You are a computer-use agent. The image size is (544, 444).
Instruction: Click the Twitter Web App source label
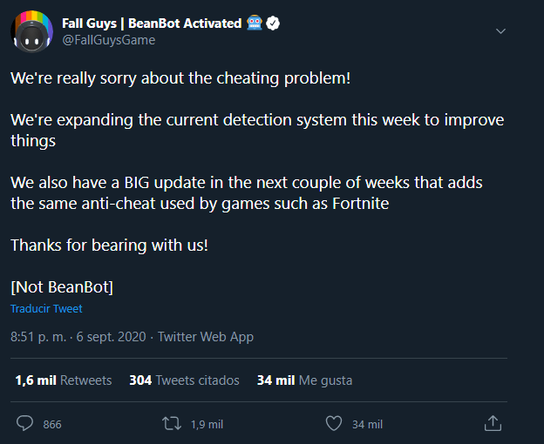pyautogui.click(x=206, y=337)
